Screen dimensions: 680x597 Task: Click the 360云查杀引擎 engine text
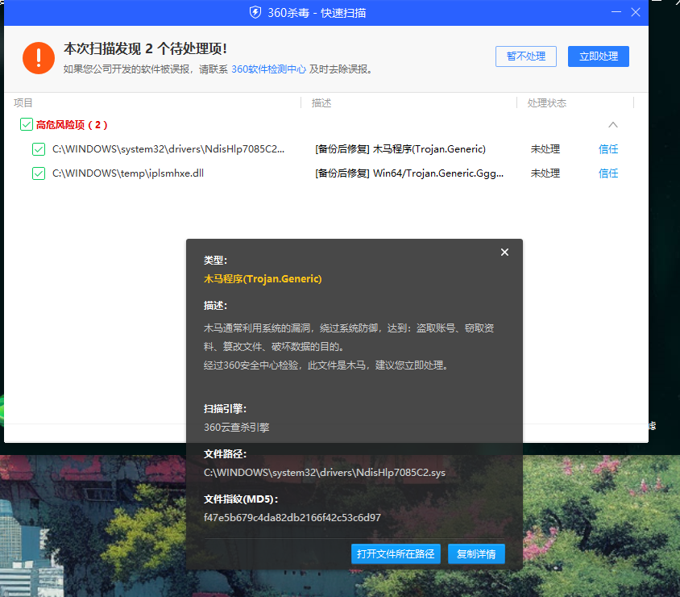tap(236, 428)
